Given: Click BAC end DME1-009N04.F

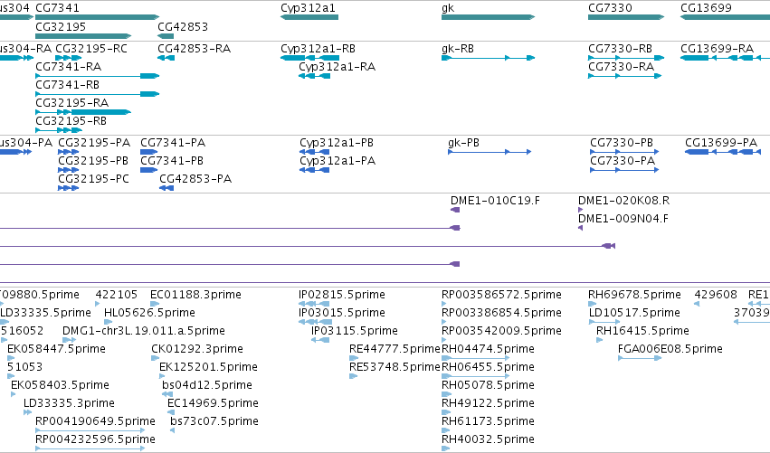Looking at the screenshot, I should coord(581,228).
